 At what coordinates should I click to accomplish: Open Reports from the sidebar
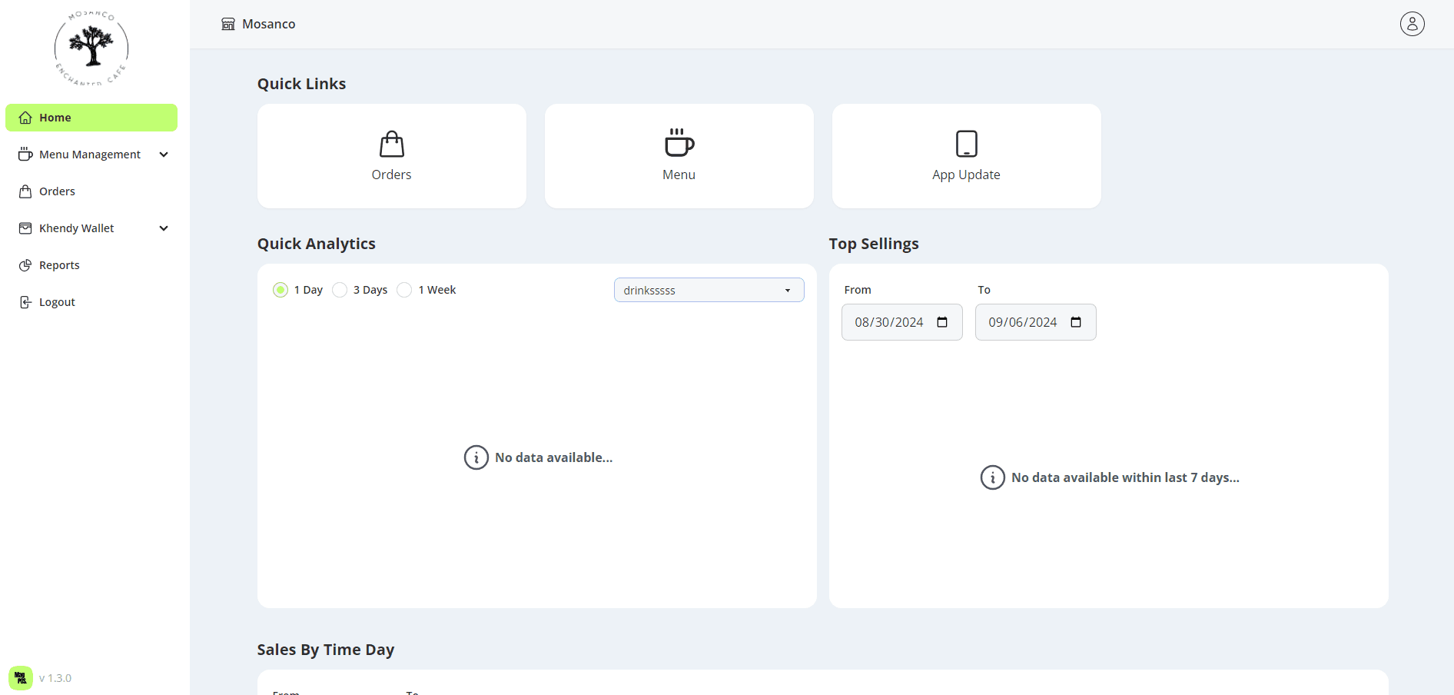click(x=59, y=265)
